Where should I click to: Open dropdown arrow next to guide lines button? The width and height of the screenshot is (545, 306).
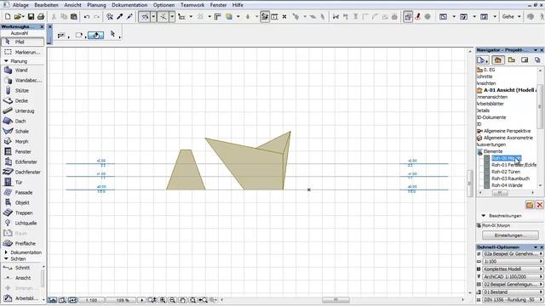153,16
